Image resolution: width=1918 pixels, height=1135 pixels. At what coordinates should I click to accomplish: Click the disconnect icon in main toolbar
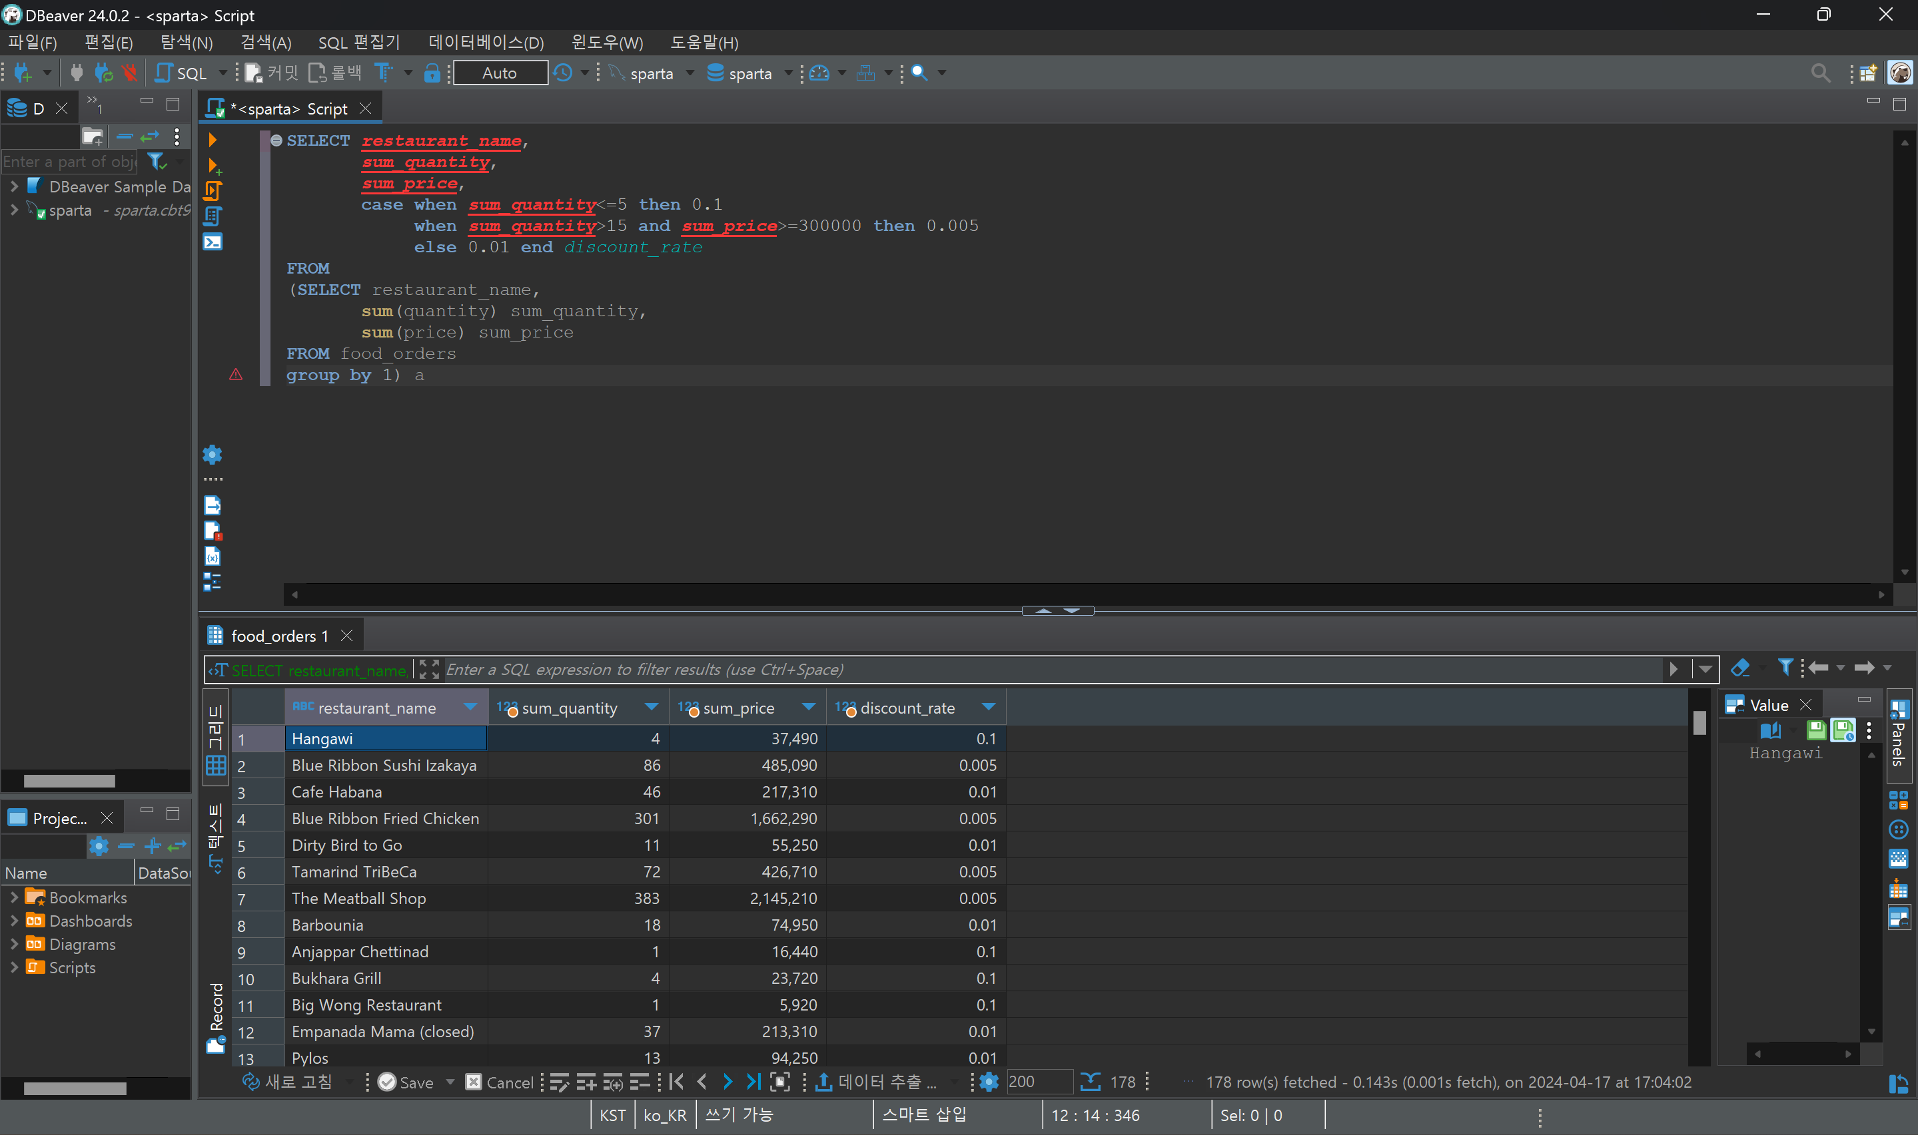pos(129,73)
